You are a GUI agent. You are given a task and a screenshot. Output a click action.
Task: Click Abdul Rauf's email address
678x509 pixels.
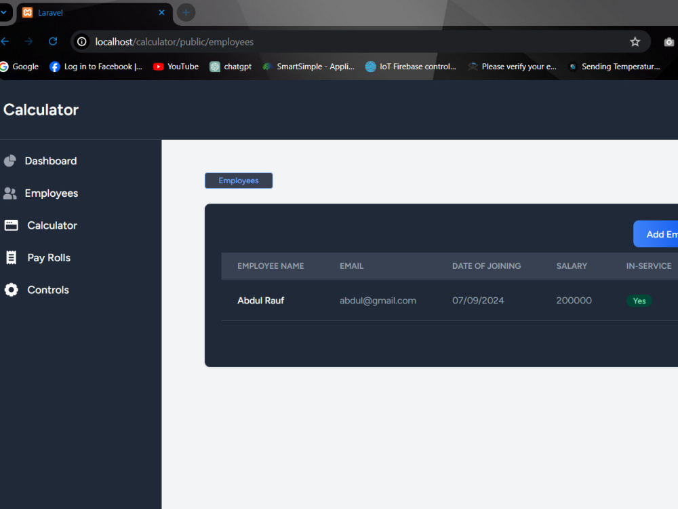pyautogui.click(x=378, y=300)
